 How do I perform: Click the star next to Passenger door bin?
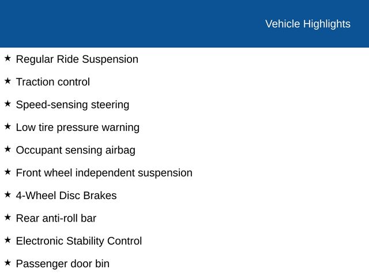(7, 263)
